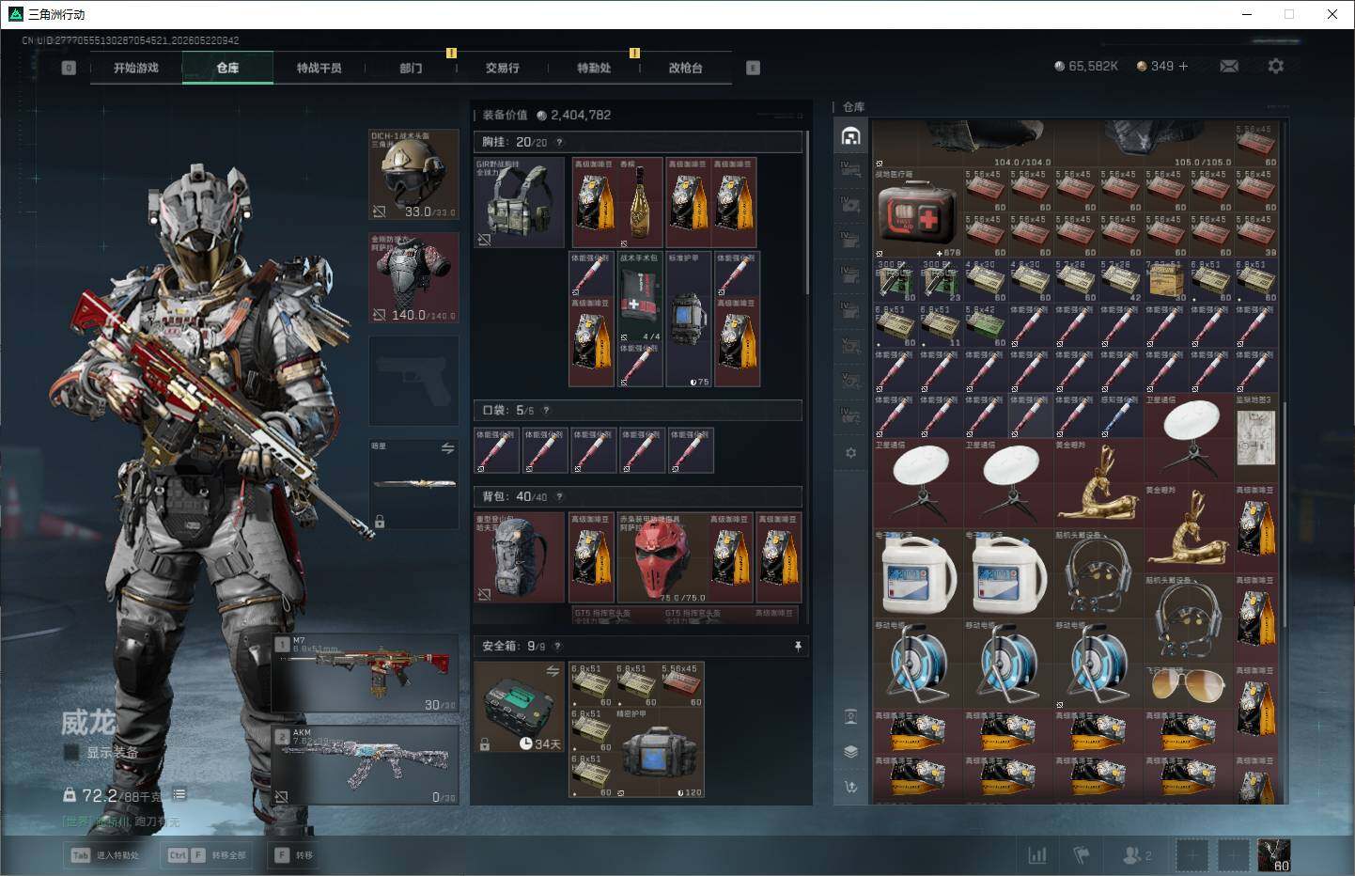Click the E next-tab key button
The width and height of the screenshot is (1355, 876).
(753, 68)
